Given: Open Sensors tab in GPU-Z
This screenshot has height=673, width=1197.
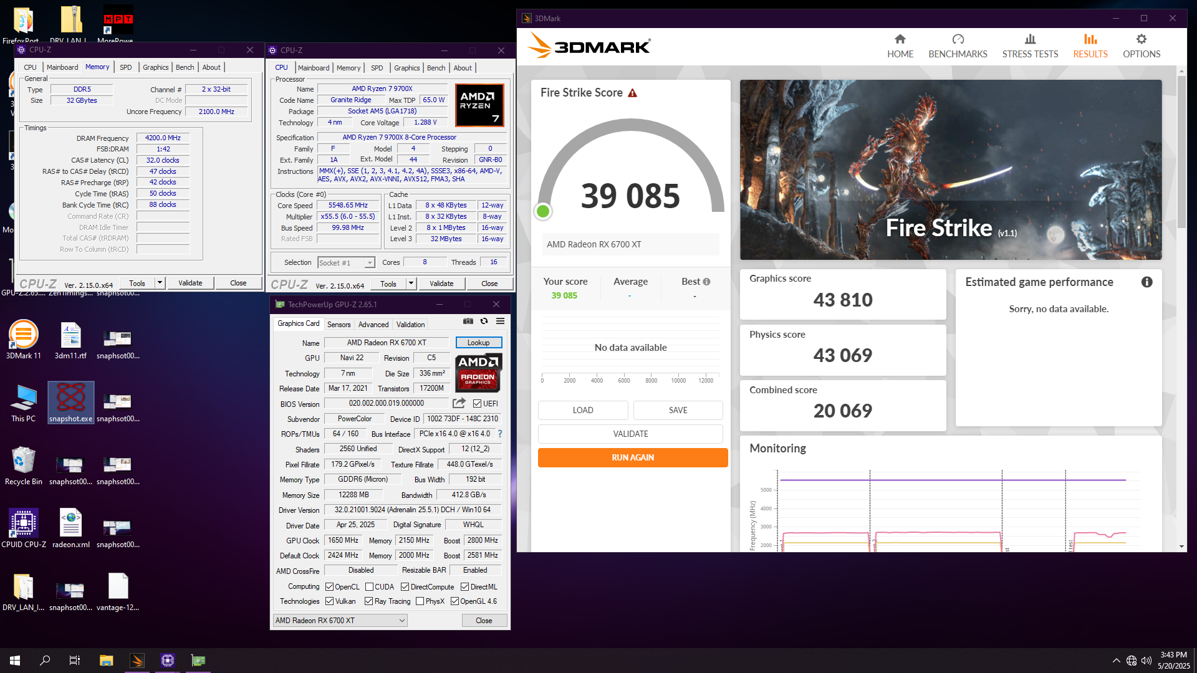Looking at the screenshot, I should point(339,325).
